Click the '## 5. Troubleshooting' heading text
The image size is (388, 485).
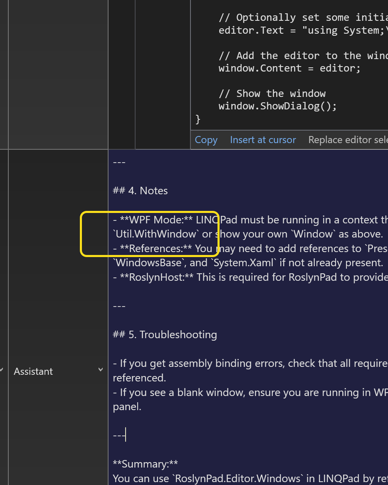point(165,335)
